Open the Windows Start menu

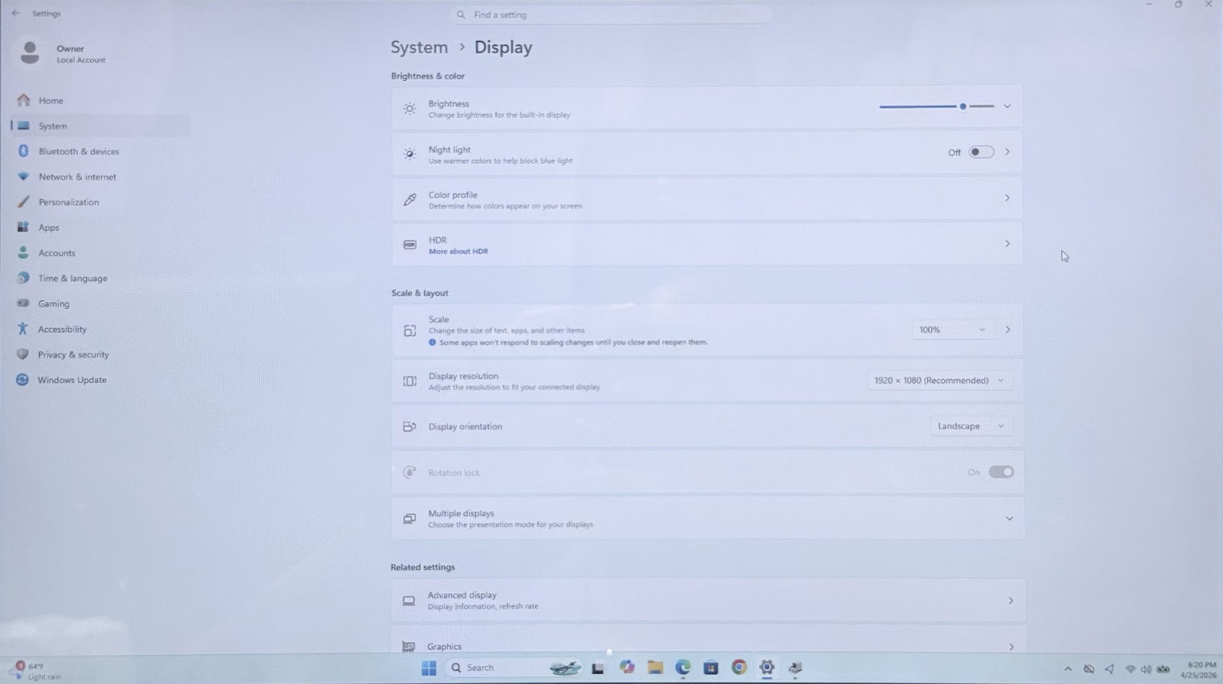tap(429, 668)
